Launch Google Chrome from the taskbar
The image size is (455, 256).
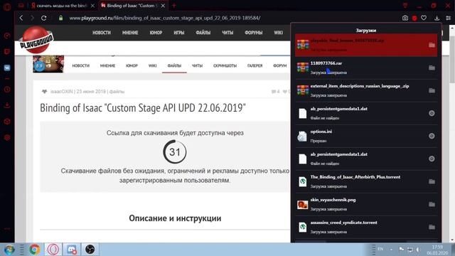click(35, 250)
